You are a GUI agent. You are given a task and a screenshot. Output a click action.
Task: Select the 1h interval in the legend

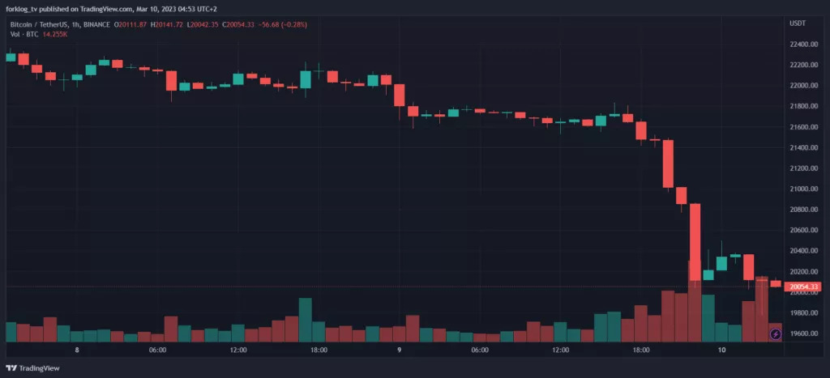point(76,24)
